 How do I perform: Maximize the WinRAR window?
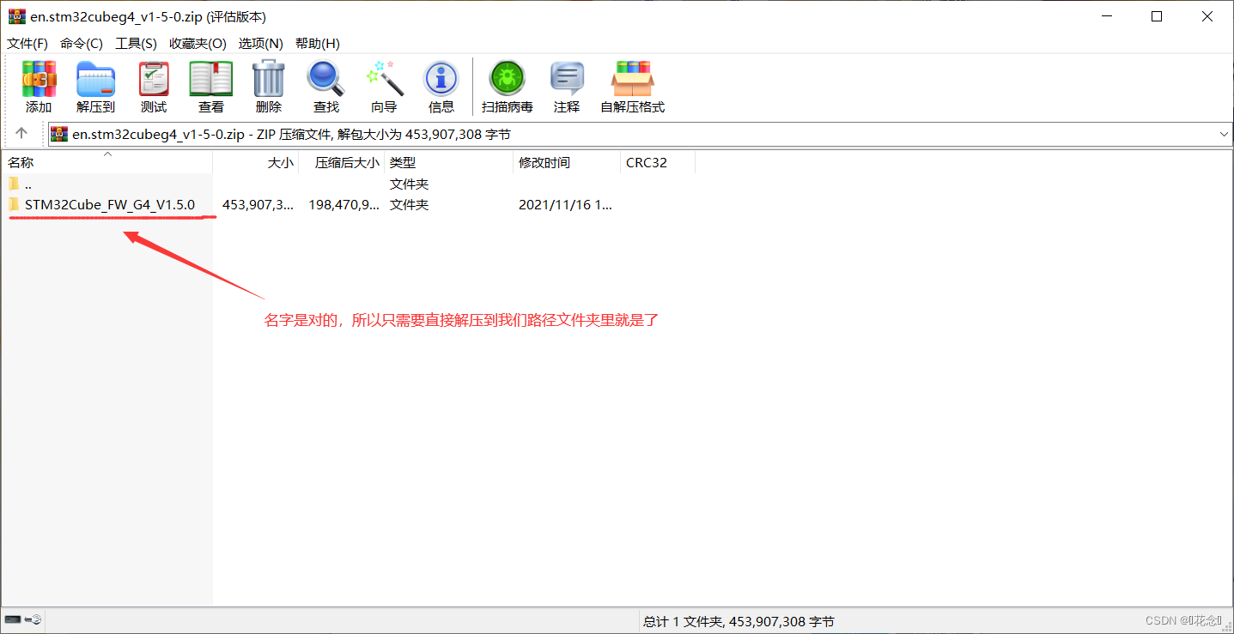pyautogui.click(x=1157, y=16)
